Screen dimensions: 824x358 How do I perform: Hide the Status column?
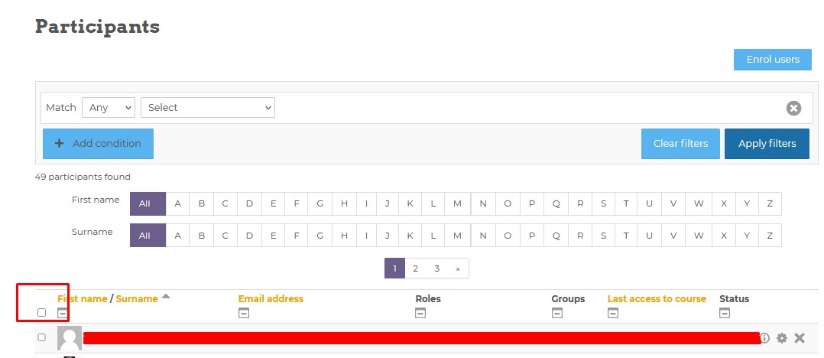point(725,313)
